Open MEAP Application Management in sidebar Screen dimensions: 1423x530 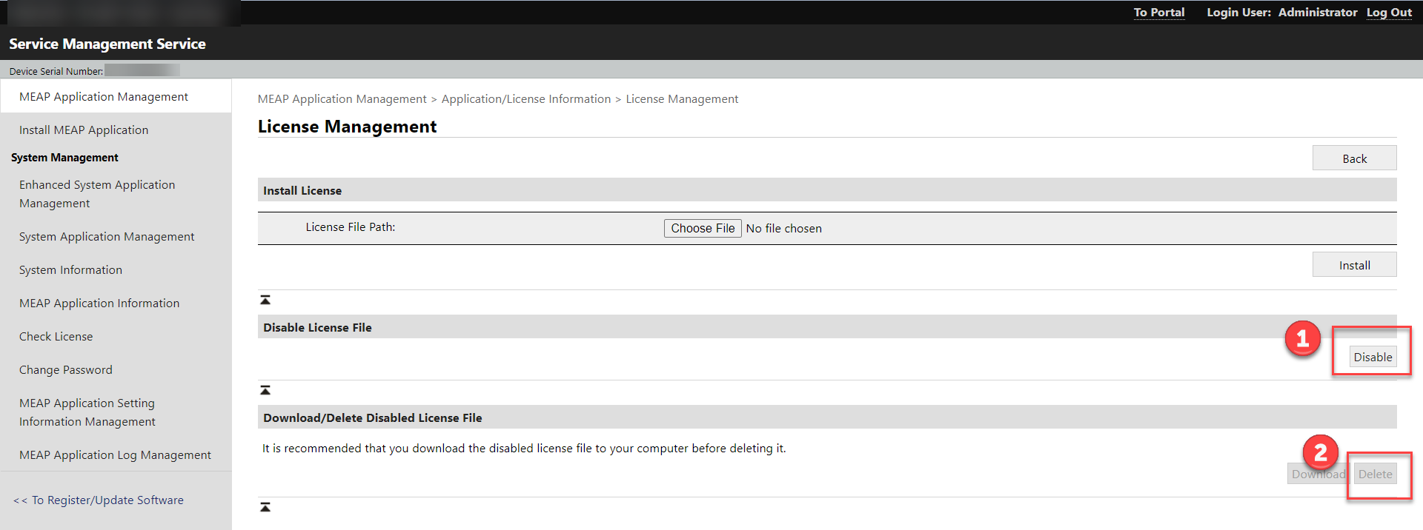(x=104, y=97)
